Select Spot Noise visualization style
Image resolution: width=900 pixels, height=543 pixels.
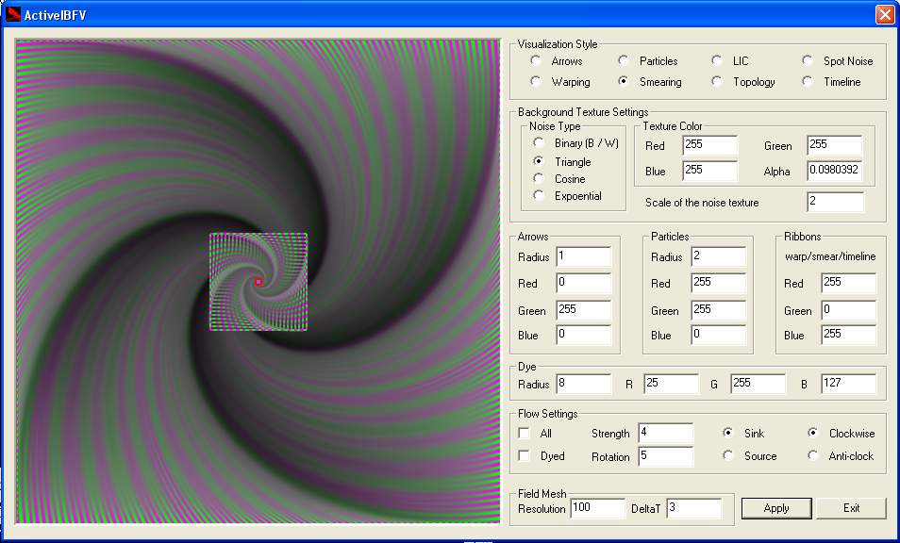[808, 61]
